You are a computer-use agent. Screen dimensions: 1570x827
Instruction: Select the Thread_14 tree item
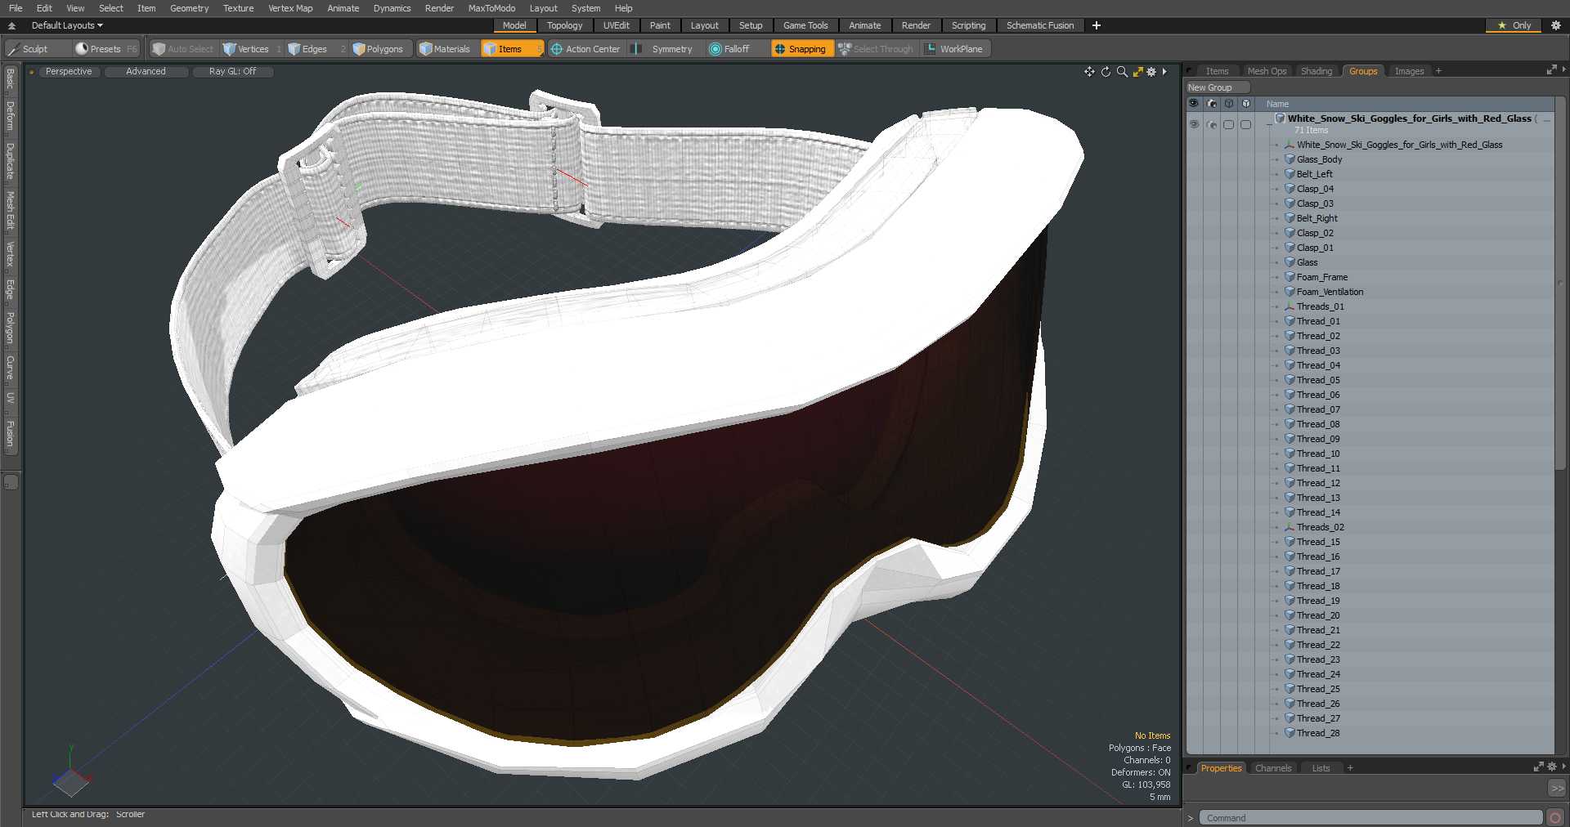point(1318,512)
